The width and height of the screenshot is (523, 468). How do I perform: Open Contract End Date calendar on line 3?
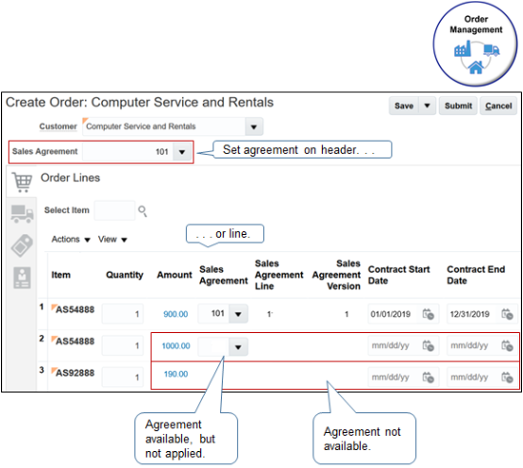tap(507, 377)
